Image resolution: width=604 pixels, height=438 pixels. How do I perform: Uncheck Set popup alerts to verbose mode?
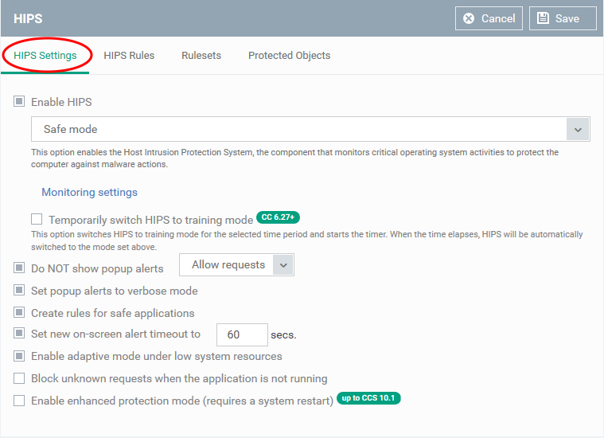coord(19,290)
